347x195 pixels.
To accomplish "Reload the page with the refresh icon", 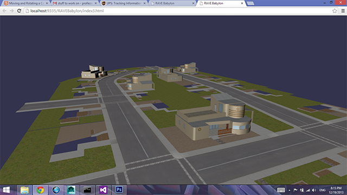I will [x=19, y=11].
